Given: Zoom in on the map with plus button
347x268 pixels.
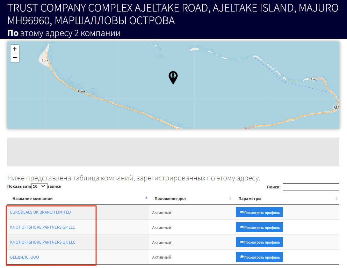Looking at the screenshot, I should click(15, 49).
